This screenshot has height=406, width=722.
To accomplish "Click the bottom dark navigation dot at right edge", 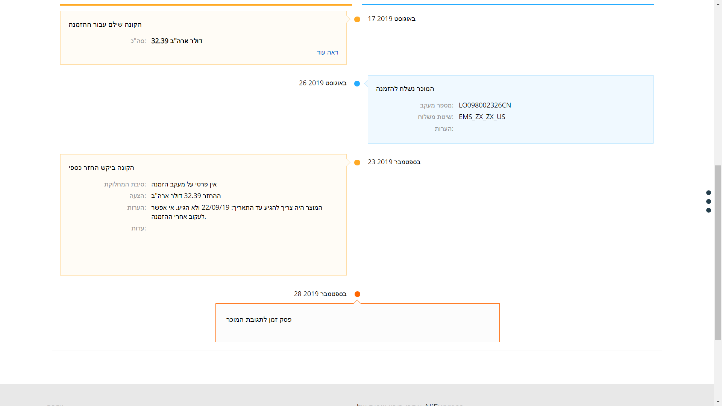I will tap(708, 211).
